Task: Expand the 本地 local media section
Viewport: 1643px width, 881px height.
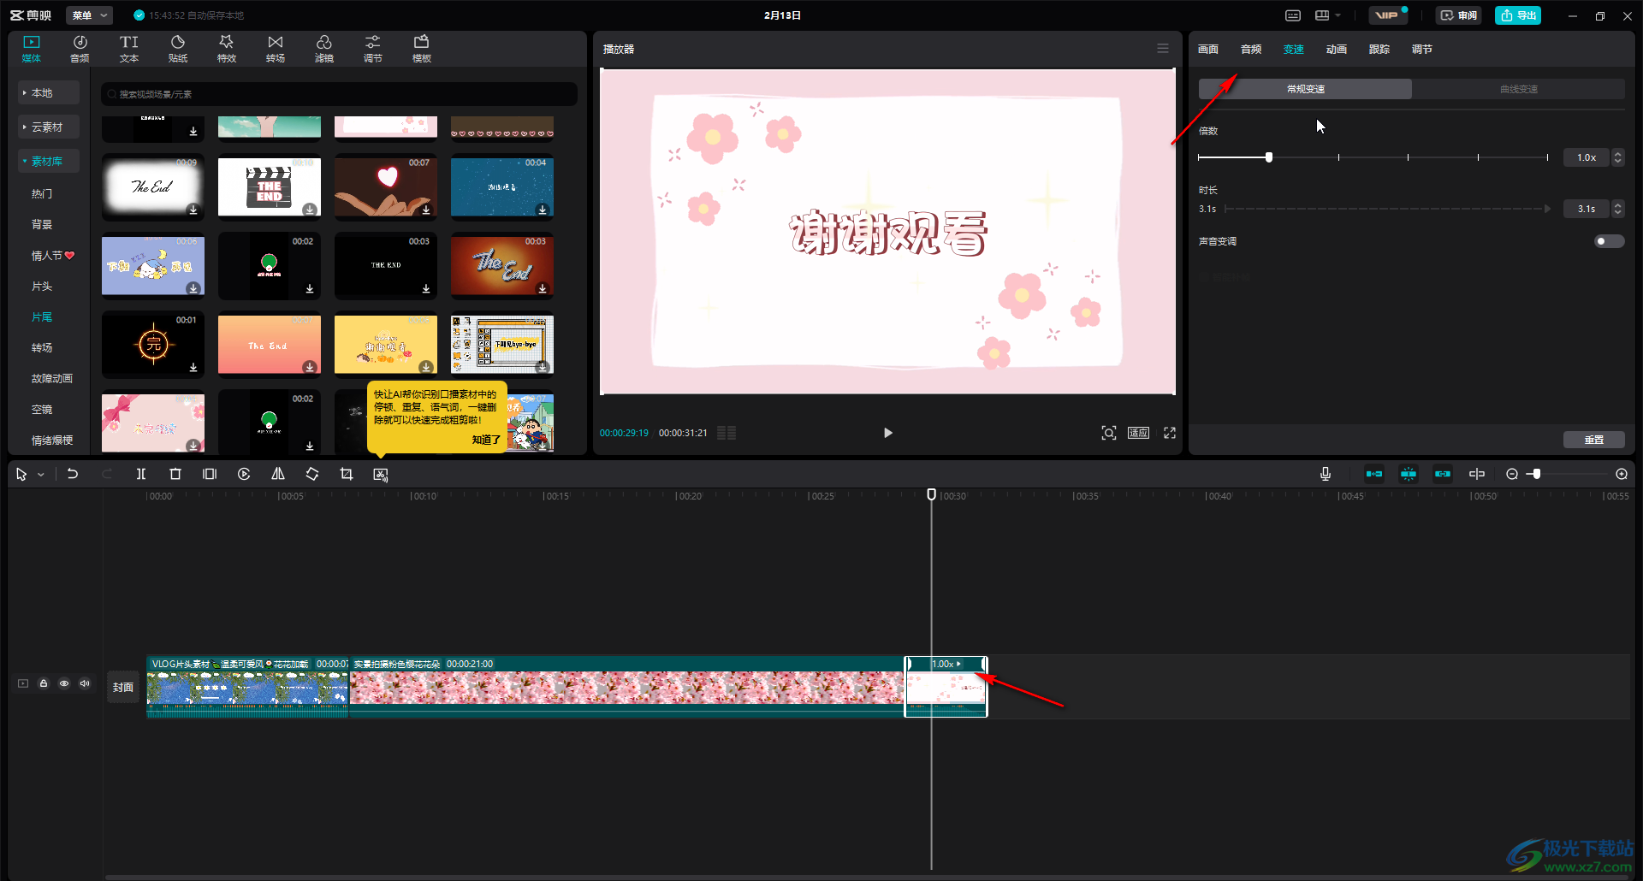Action: click(x=49, y=92)
